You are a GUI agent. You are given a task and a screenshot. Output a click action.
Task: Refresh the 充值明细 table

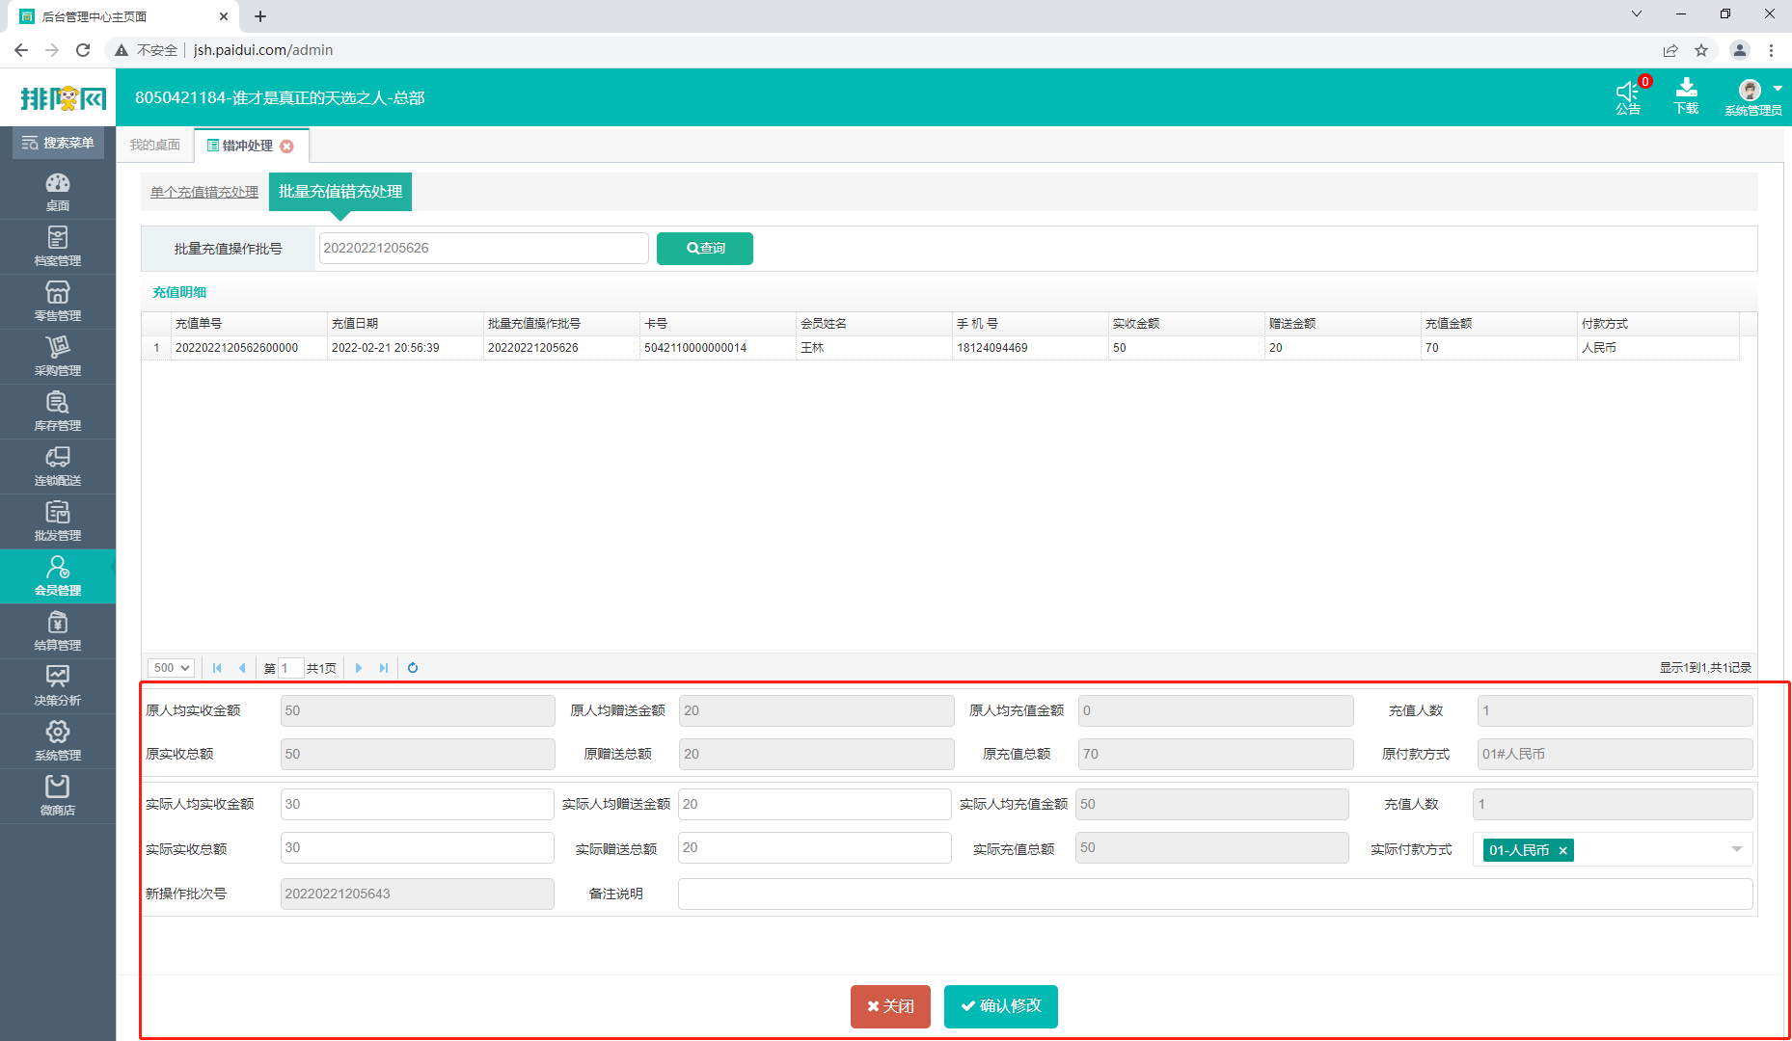point(413,668)
